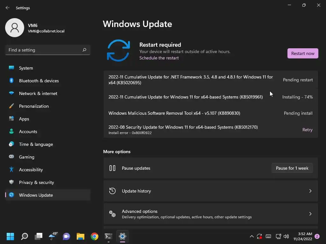Retry the KB5012170 security update
Image resolution: width=326 pixels, height=244 pixels.
point(307,130)
